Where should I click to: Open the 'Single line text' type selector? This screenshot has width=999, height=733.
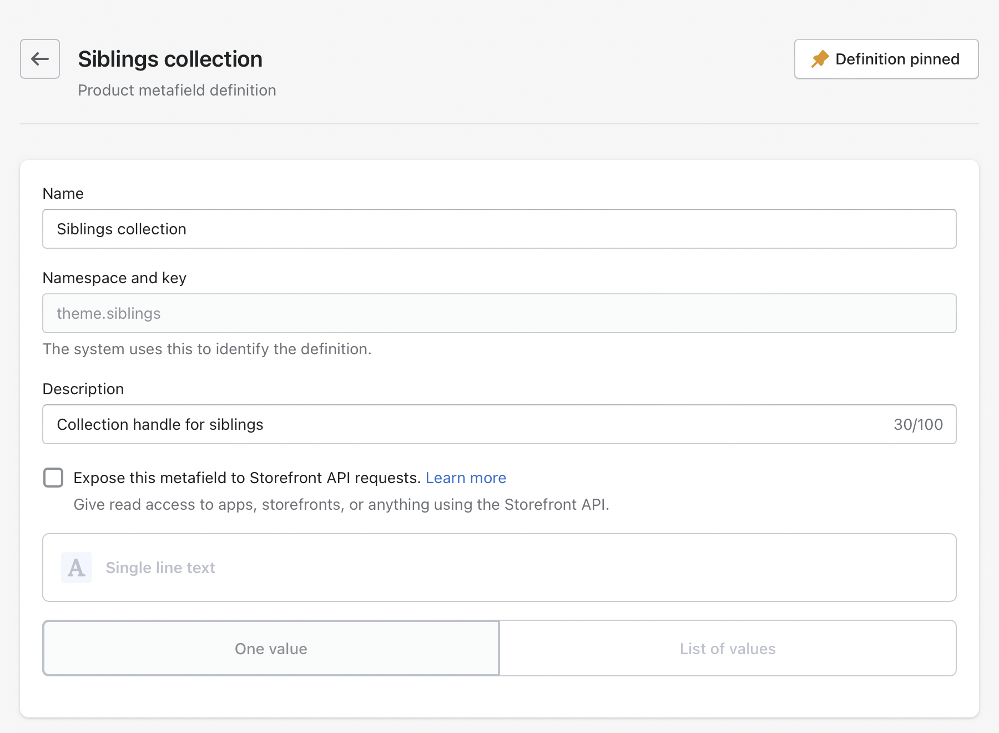pos(499,568)
